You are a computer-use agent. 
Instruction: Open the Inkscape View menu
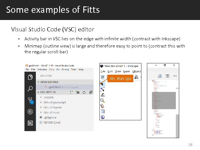(x=118, y=71)
